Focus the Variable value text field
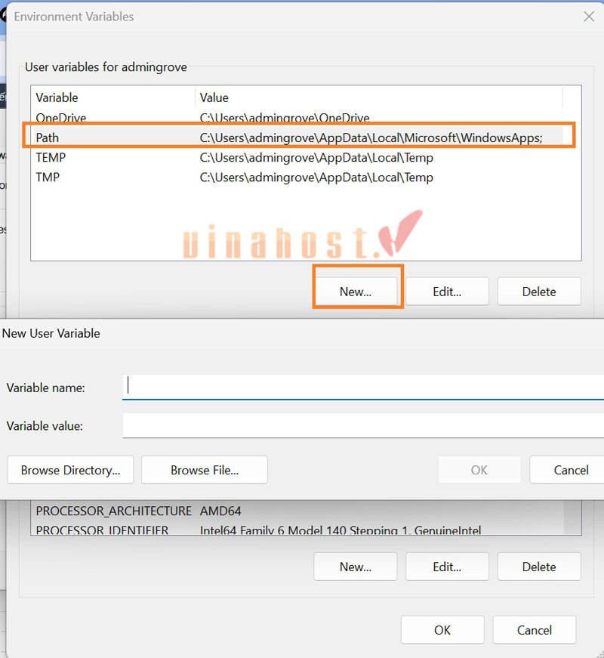Screen dimensions: 604x658 click(362, 425)
